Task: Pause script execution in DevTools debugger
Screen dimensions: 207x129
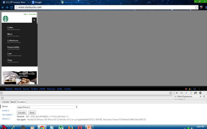Action: (177, 93)
